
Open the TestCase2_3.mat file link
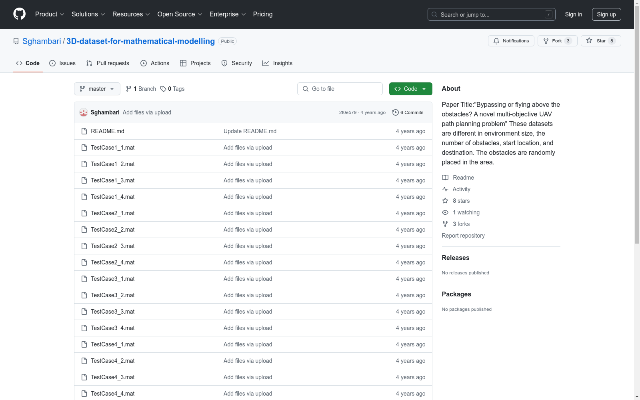tap(113, 246)
